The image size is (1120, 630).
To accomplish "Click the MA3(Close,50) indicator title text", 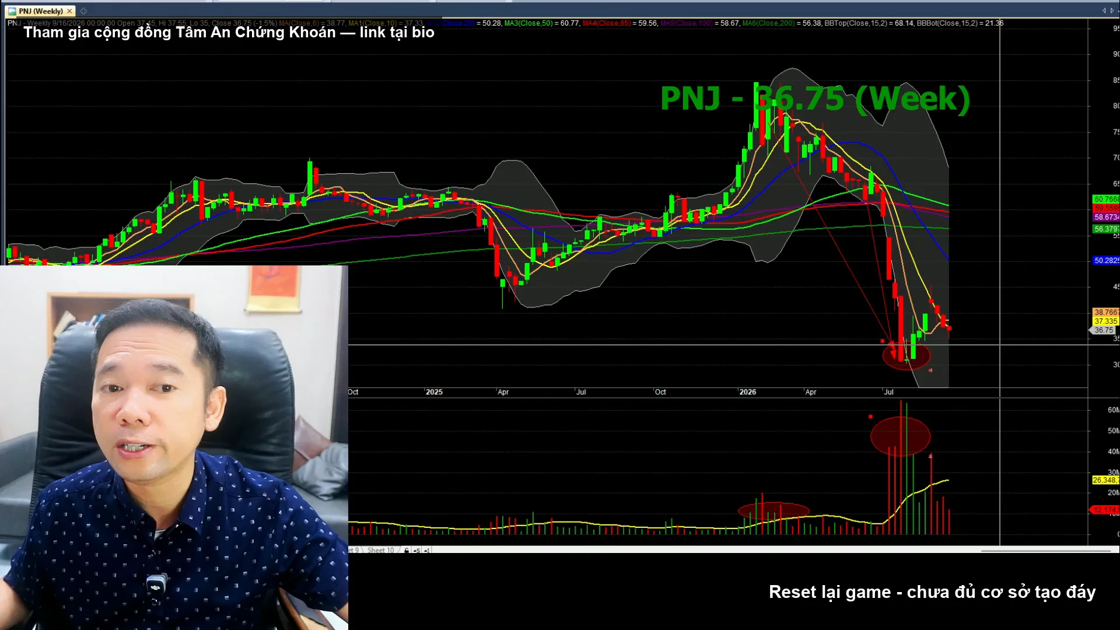I will [x=528, y=23].
